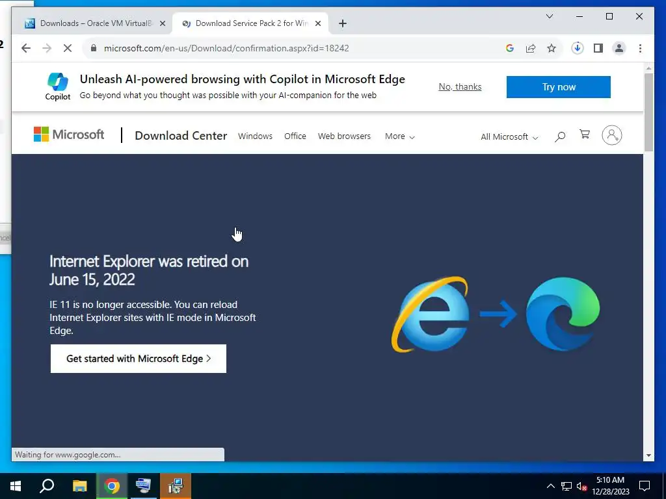Click the page vertical scrollbar thumb
The width and height of the screenshot is (666, 499).
[x=648, y=112]
